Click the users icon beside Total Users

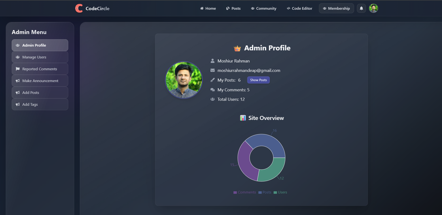[x=212, y=99]
